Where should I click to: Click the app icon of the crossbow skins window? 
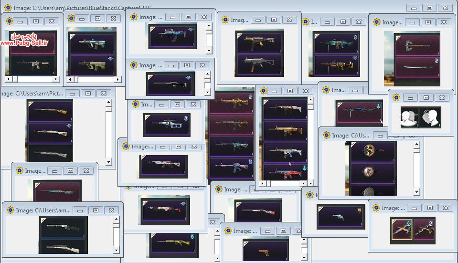[376, 208]
